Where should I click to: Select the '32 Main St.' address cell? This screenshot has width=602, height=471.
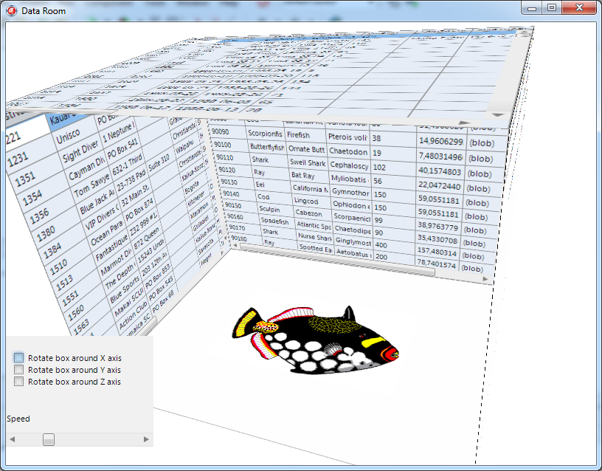click(135, 196)
